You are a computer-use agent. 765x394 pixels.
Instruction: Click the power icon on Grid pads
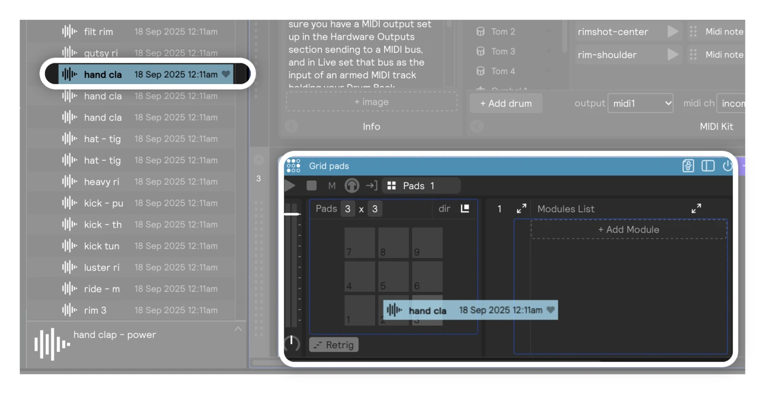[x=727, y=166]
